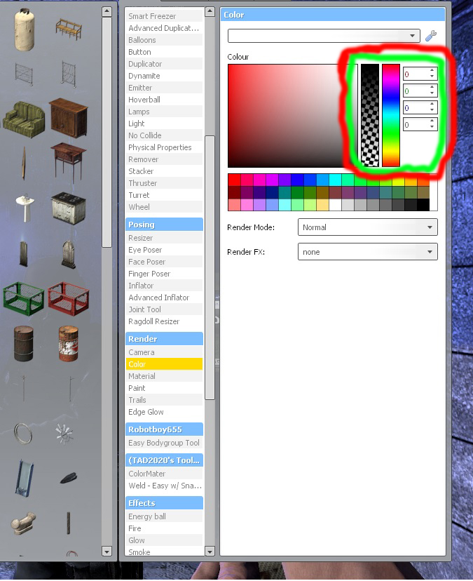Spawn the red explosive barrel prop
Image resolution: width=473 pixels, height=581 pixels.
[69, 344]
